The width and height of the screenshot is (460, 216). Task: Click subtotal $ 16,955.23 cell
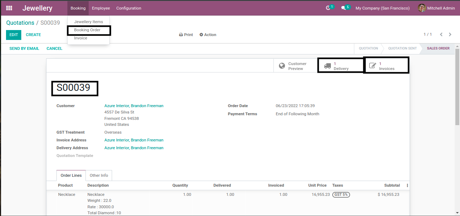tap(388, 194)
